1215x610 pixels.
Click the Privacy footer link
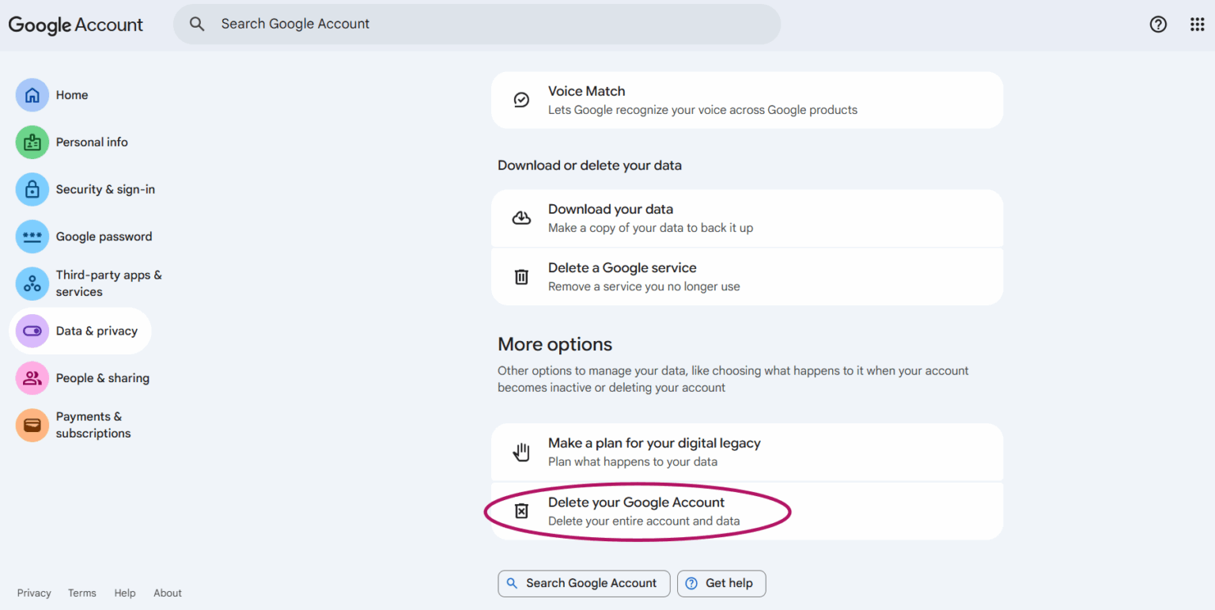(34, 593)
